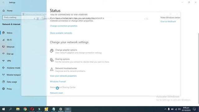
Task: Open the volume tray icon
Action: 179,109
